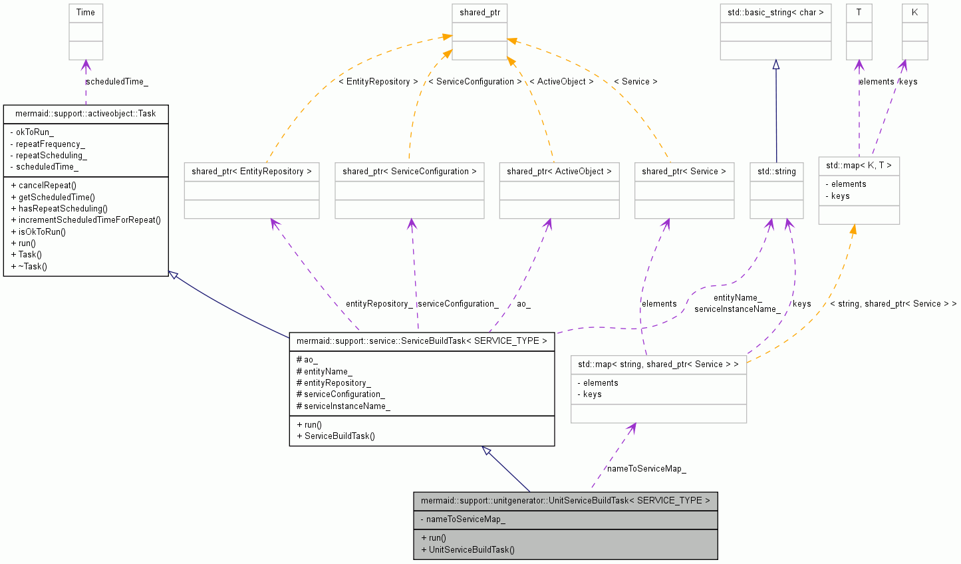Click the scheduledTime_ edge label
The height and width of the screenshot is (564, 961).
(117, 81)
